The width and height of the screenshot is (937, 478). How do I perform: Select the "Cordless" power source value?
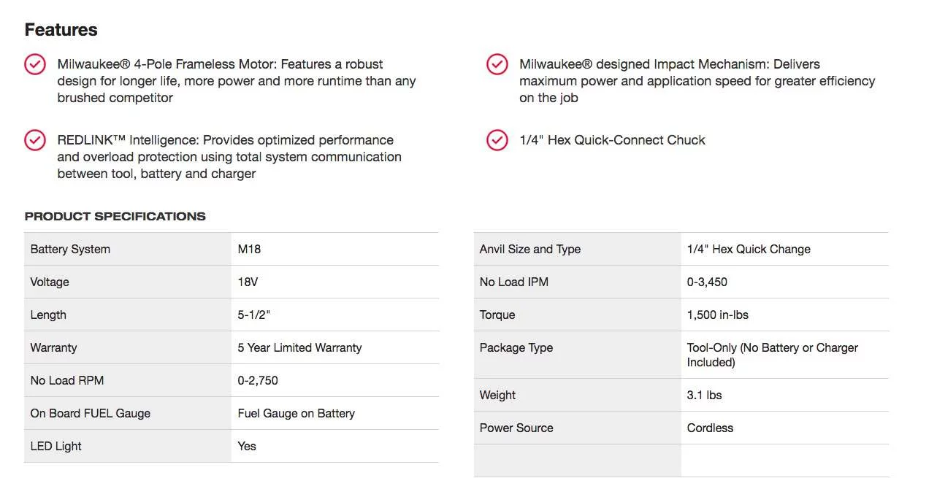(x=710, y=428)
